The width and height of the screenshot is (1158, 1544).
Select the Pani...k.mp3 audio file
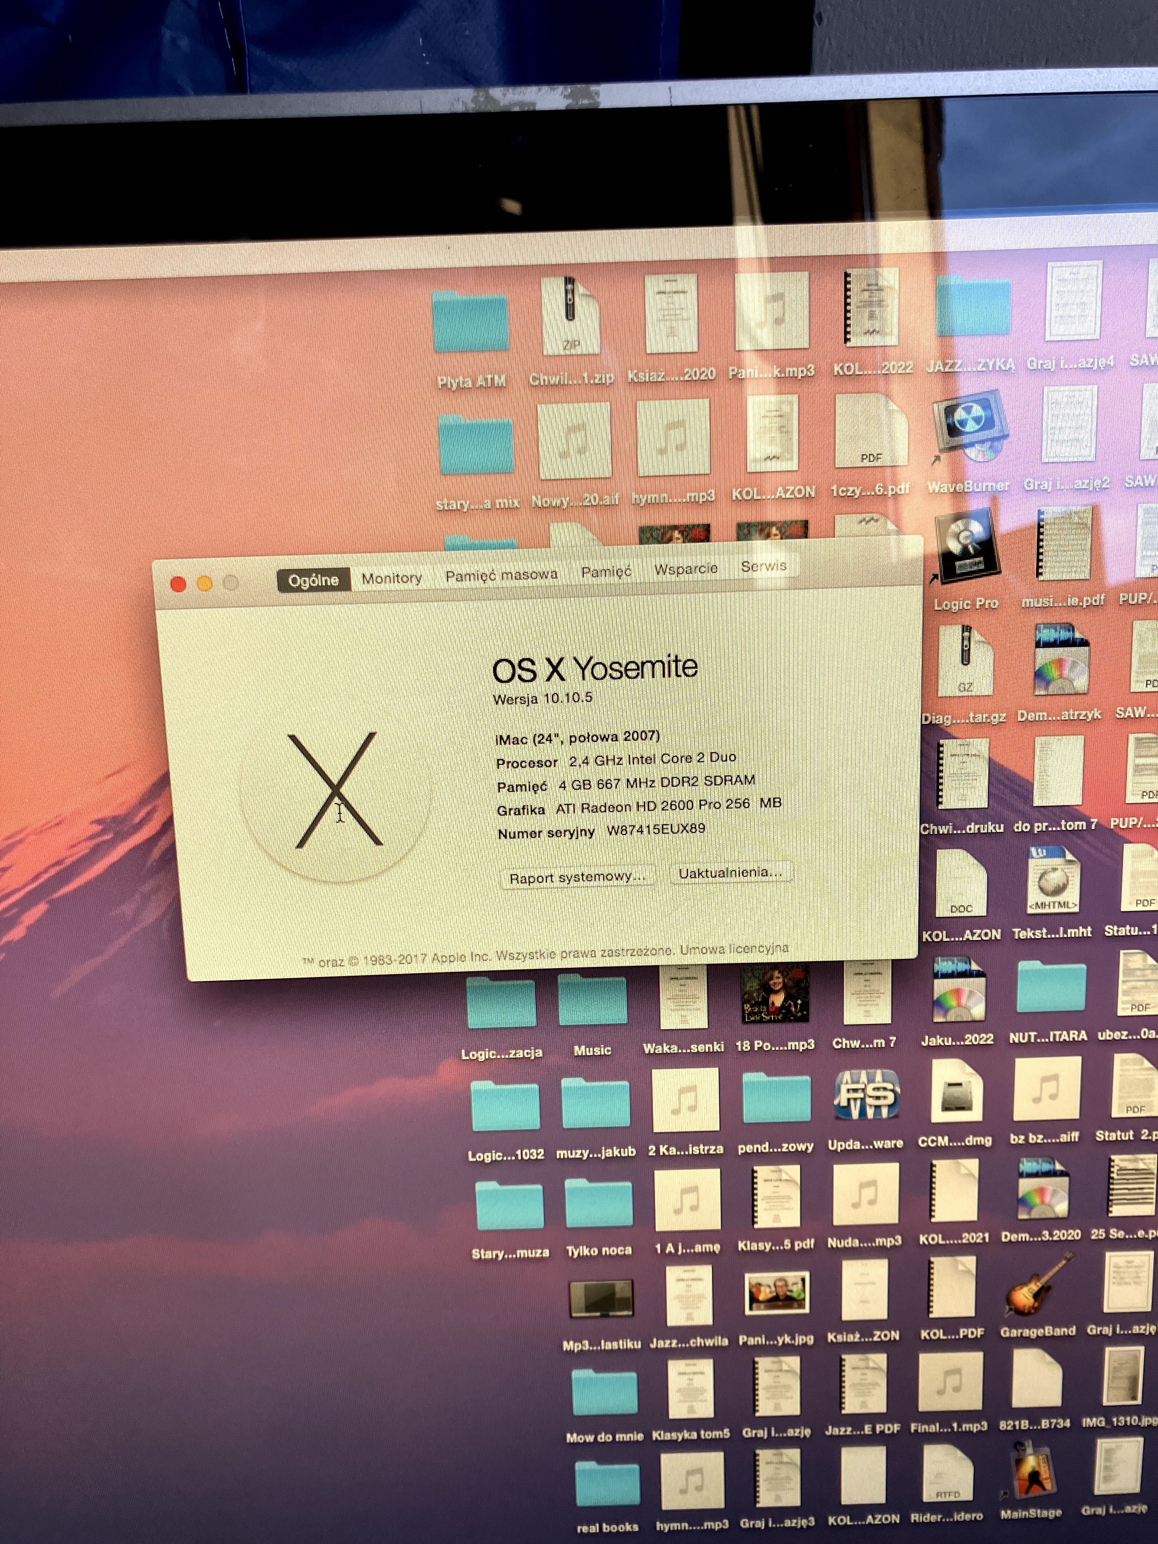[771, 310]
